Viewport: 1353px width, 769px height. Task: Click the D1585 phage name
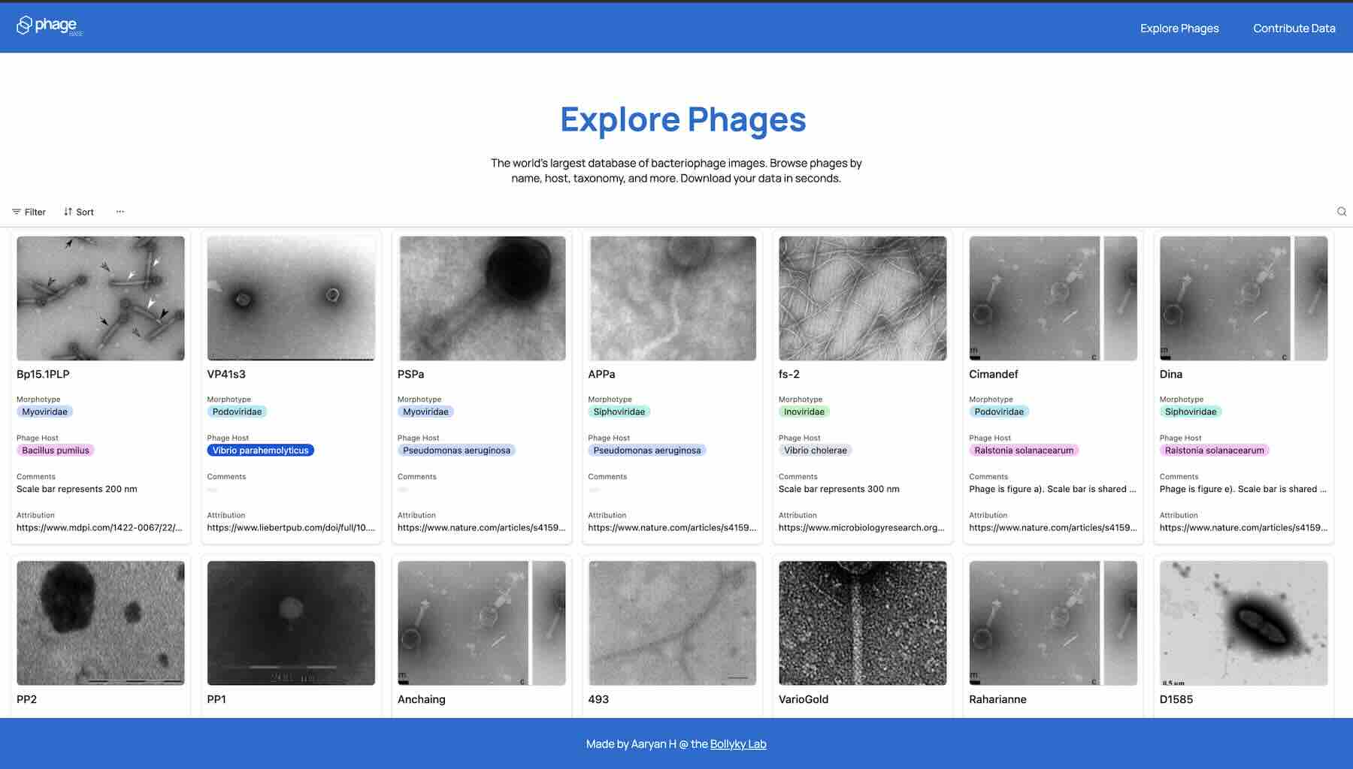click(1176, 699)
